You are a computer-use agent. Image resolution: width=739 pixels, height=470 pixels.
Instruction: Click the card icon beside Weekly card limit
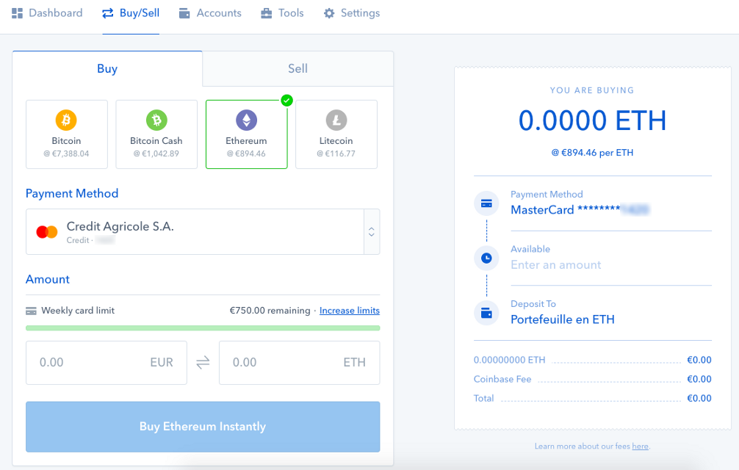coord(31,311)
